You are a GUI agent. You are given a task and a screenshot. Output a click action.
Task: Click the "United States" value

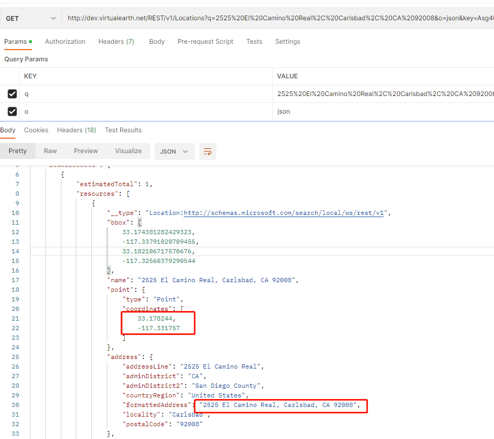point(216,395)
